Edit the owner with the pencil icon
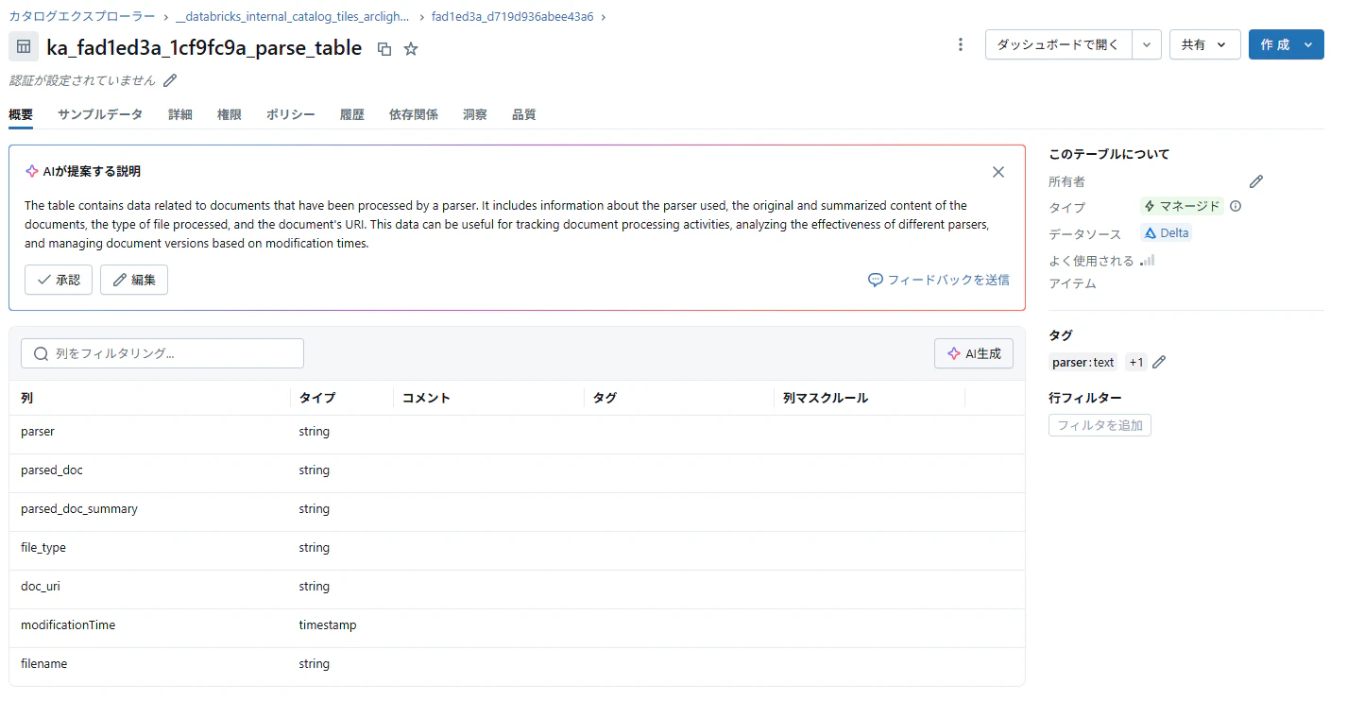Screen dimensions: 1347x701 pyautogui.click(x=1256, y=181)
